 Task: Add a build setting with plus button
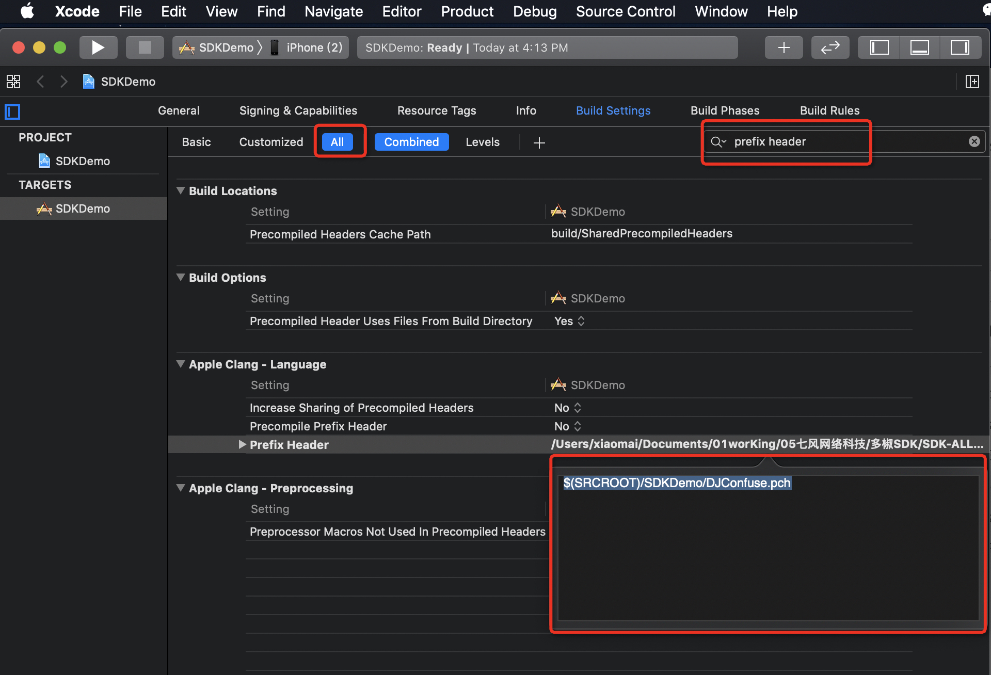(539, 142)
